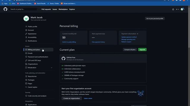Focus the Search or jump to field
The width and height of the screenshot is (190, 106).
[x=24, y=9]
